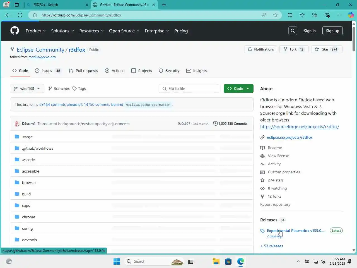Expand the win-133 branch dropdown
Image resolution: width=357 pixels, height=268 pixels.
click(27, 88)
